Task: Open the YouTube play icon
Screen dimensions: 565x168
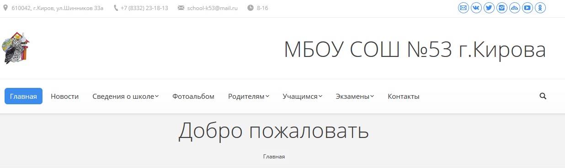Action: tap(527, 8)
